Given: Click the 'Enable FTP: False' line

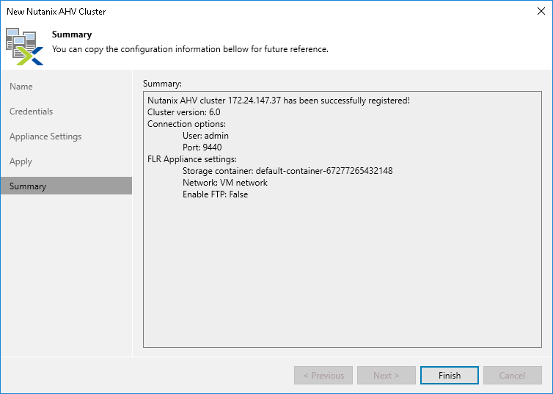Looking at the screenshot, I should 215,194.
